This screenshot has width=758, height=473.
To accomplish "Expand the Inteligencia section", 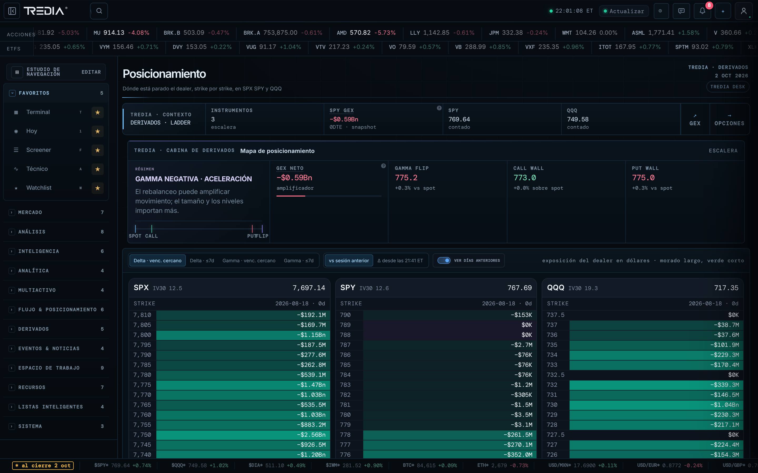I will 12,251.
